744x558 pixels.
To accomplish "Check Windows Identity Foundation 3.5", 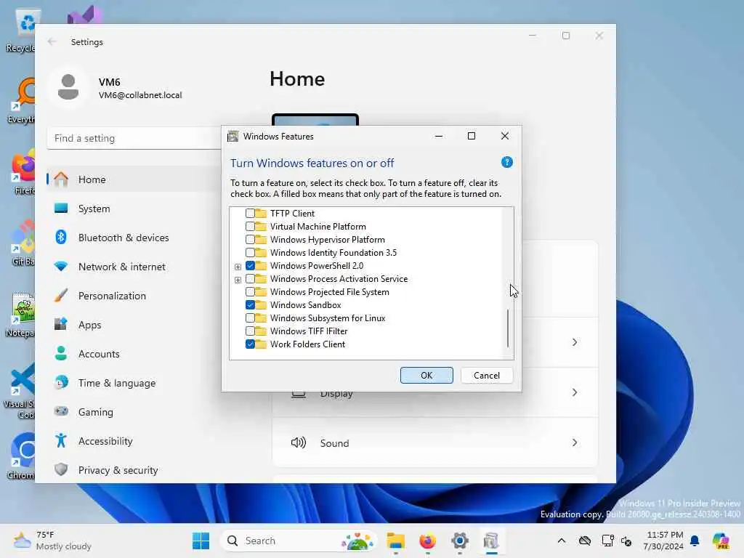I will pos(250,252).
